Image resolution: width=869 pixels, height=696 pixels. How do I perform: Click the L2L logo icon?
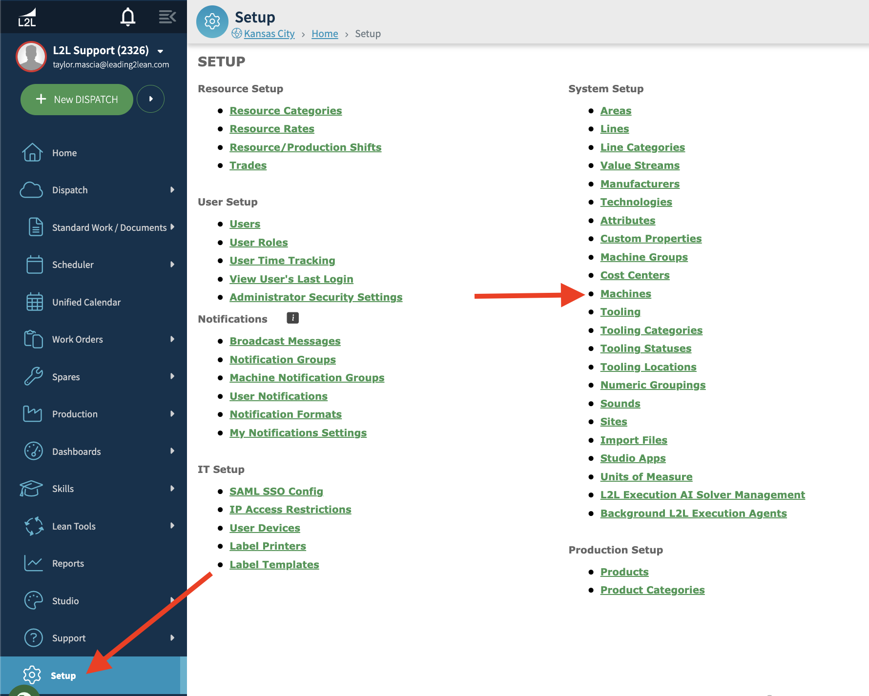pyautogui.click(x=27, y=17)
